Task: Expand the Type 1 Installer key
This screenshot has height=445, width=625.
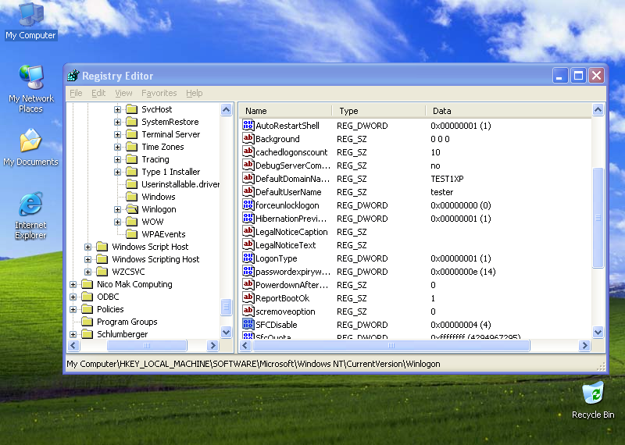Action: tap(117, 172)
